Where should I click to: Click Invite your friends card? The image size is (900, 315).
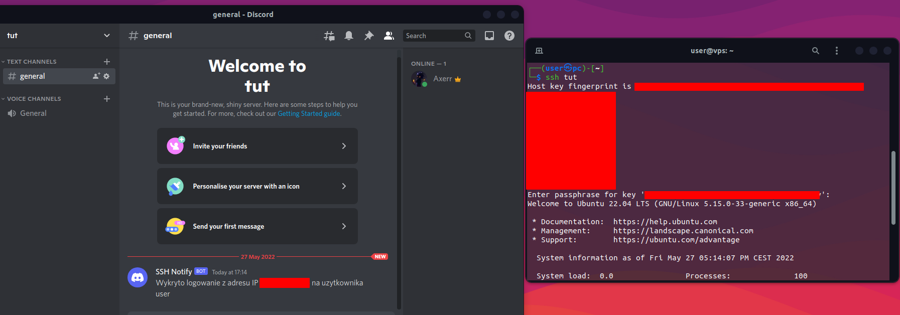pyautogui.click(x=257, y=146)
